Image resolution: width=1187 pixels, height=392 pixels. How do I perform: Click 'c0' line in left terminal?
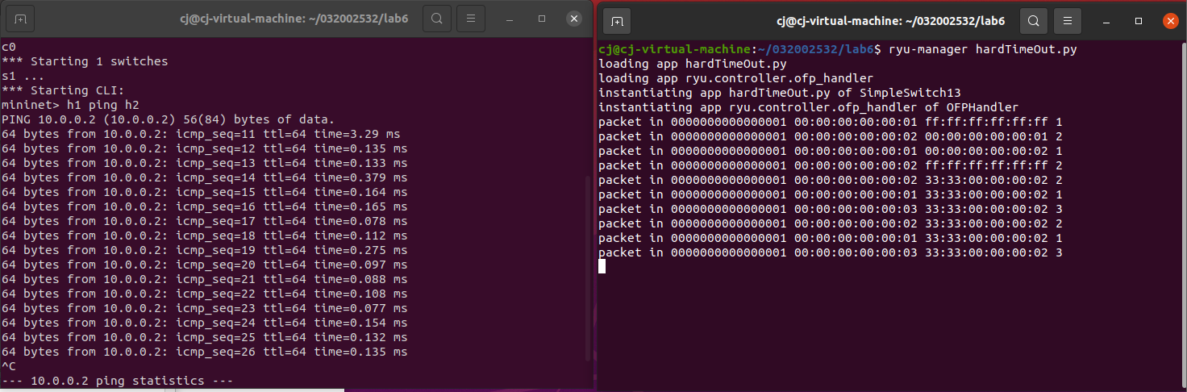click(x=9, y=47)
